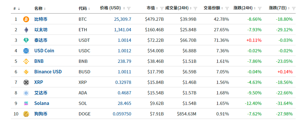Click the Dogecoin (狗狗币) logo icon
This screenshot has width=303, height=121.
tap(26, 114)
